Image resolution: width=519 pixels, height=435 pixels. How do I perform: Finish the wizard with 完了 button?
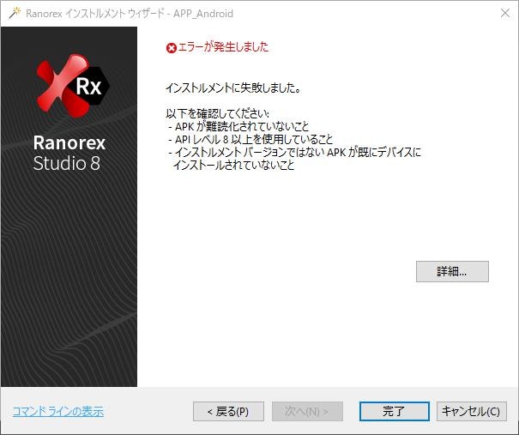tap(395, 412)
